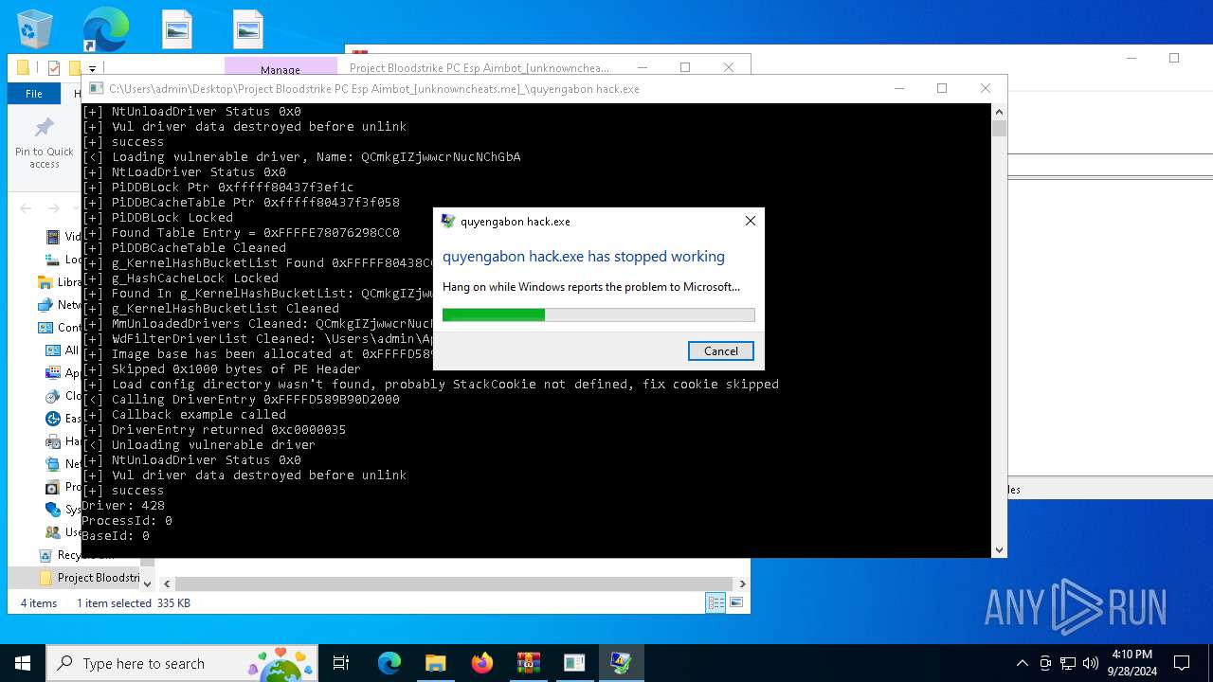Open the File tab in File Explorer
1213x682 pixels.
pos(34,94)
